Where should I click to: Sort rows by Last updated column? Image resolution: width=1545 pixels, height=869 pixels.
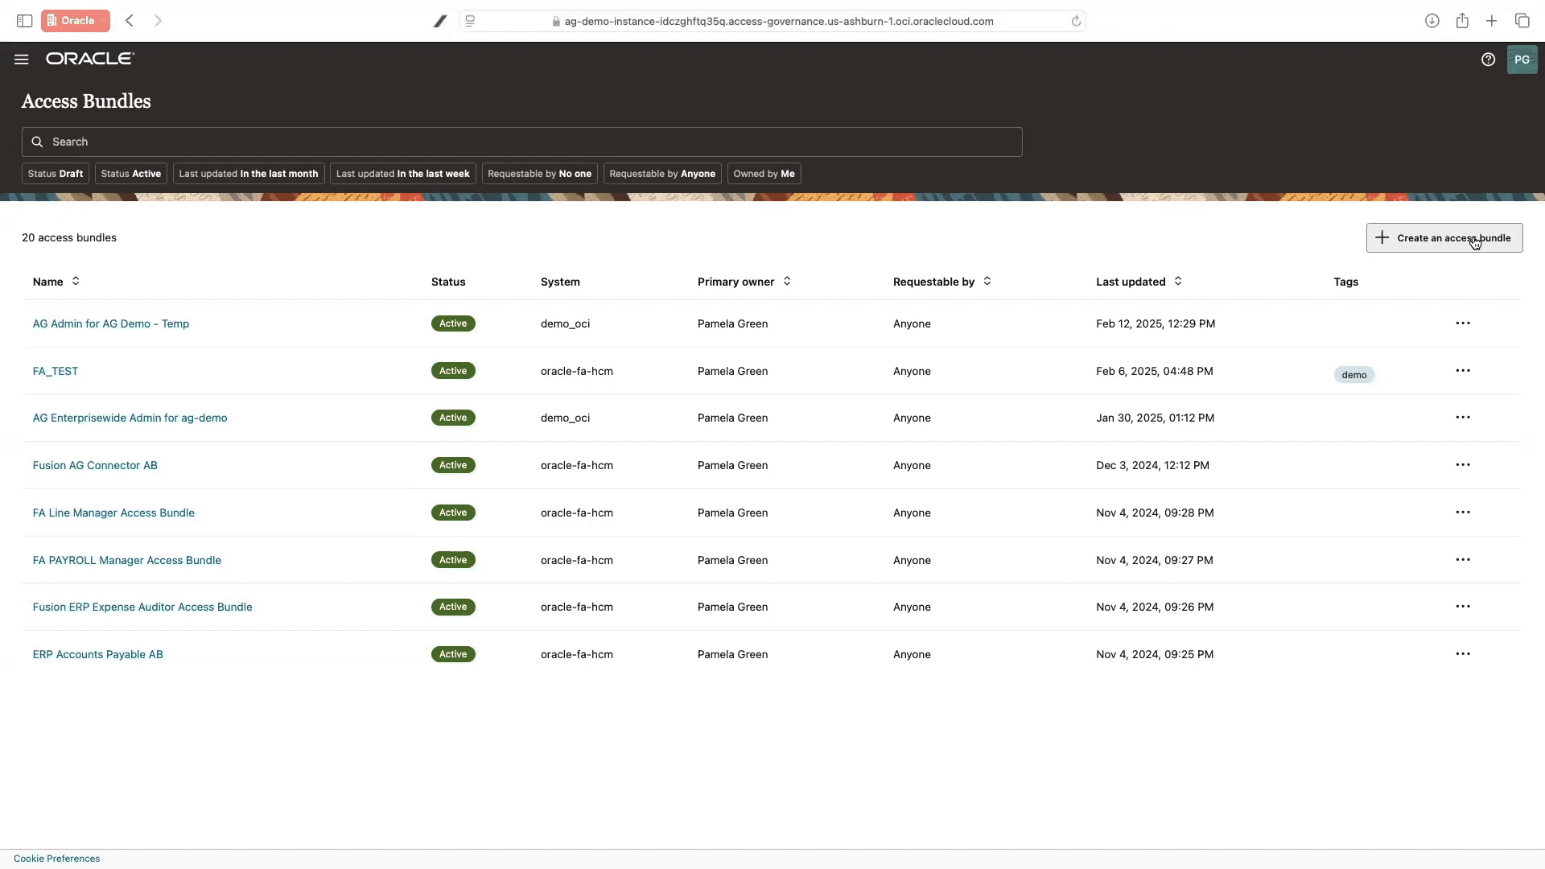click(1139, 282)
